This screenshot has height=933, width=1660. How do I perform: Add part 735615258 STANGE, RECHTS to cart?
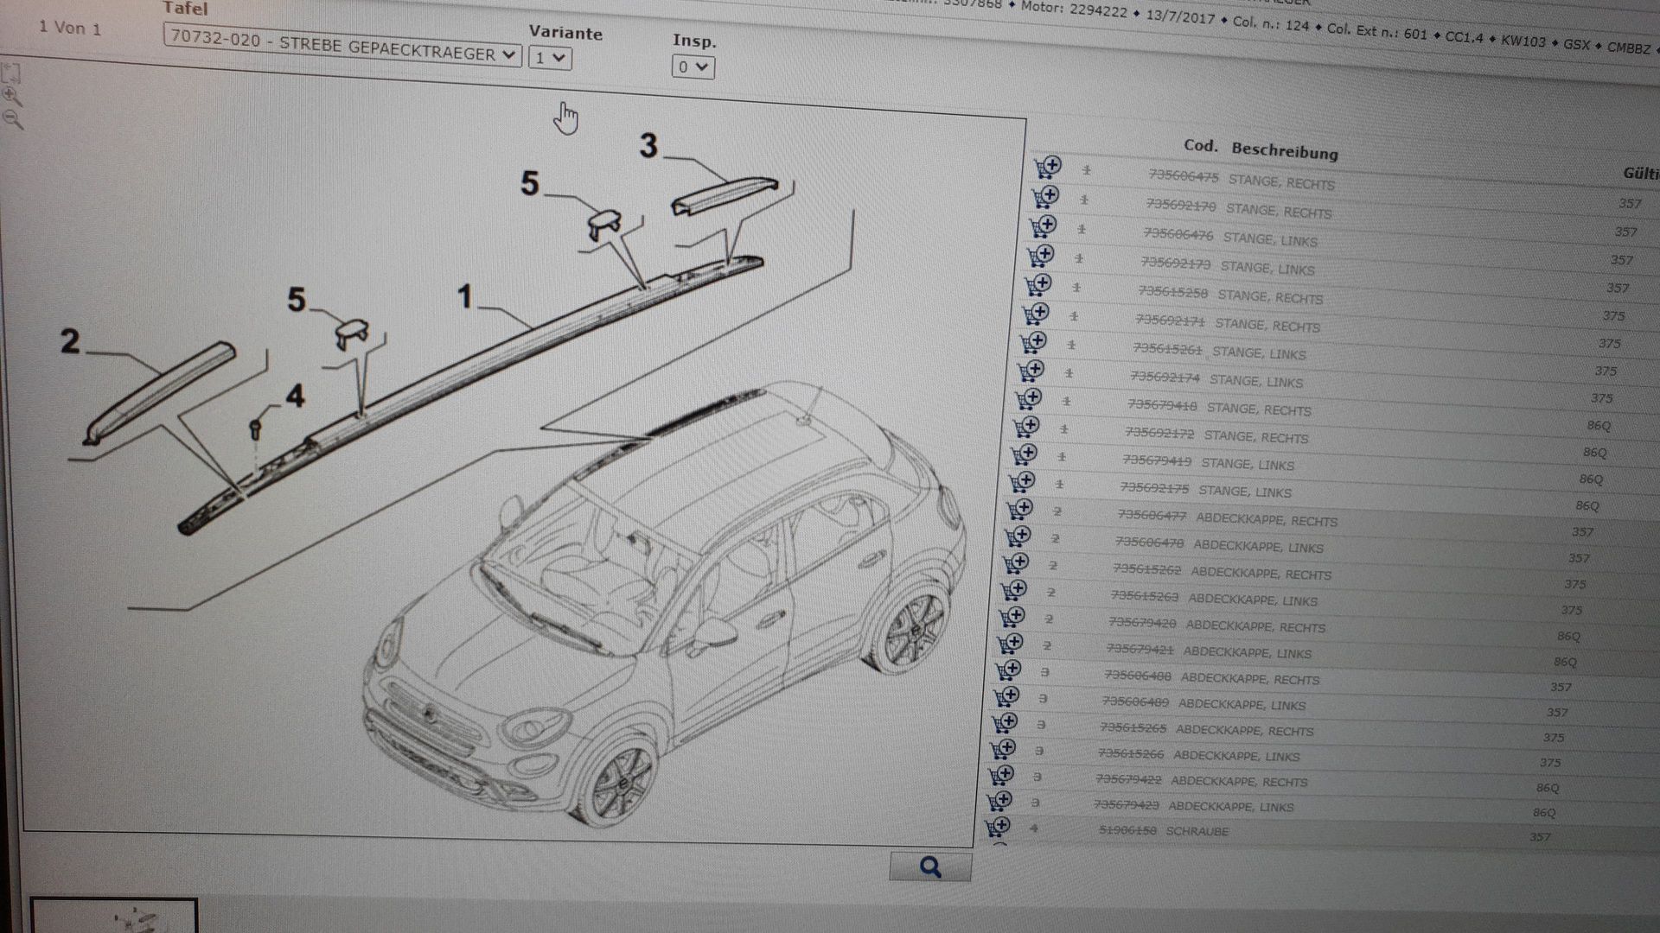click(x=1037, y=284)
